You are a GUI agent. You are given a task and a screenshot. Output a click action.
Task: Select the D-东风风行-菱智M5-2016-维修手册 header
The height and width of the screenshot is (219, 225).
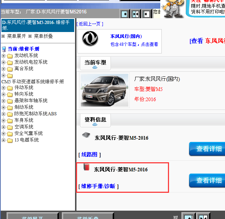tap(38, 25)
